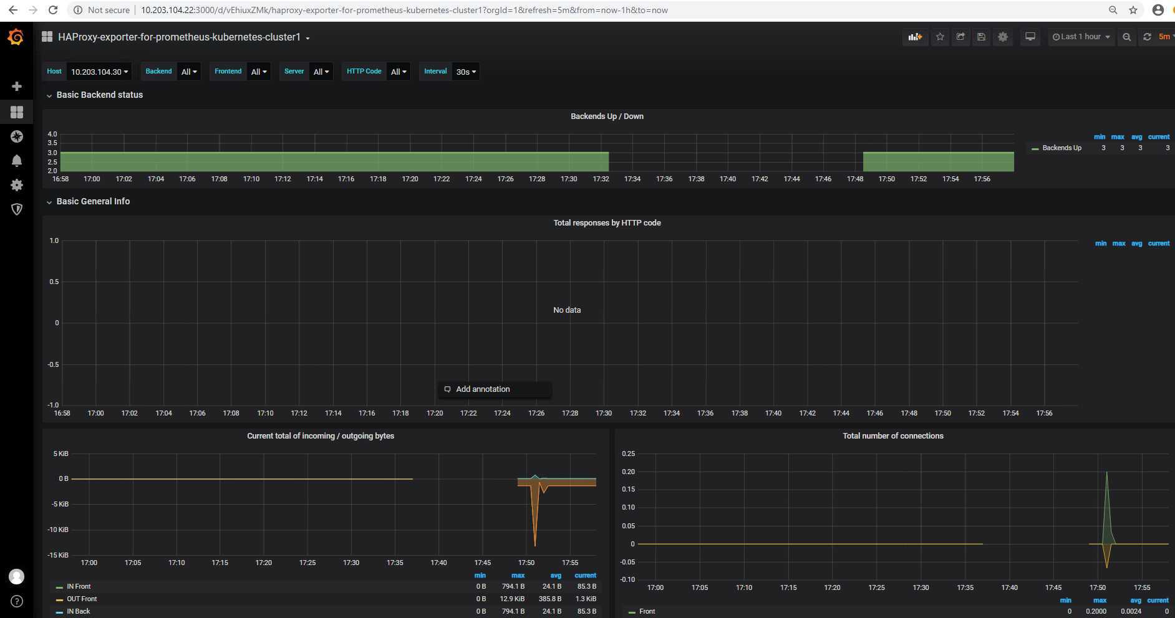The width and height of the screenshot is (1175, 618).
Task: Toggle the Front connections legend series
Action: tap(647, 612)
